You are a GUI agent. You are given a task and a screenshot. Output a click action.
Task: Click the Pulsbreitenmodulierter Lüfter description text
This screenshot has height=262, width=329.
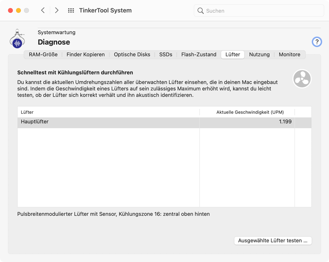point(113,214)
